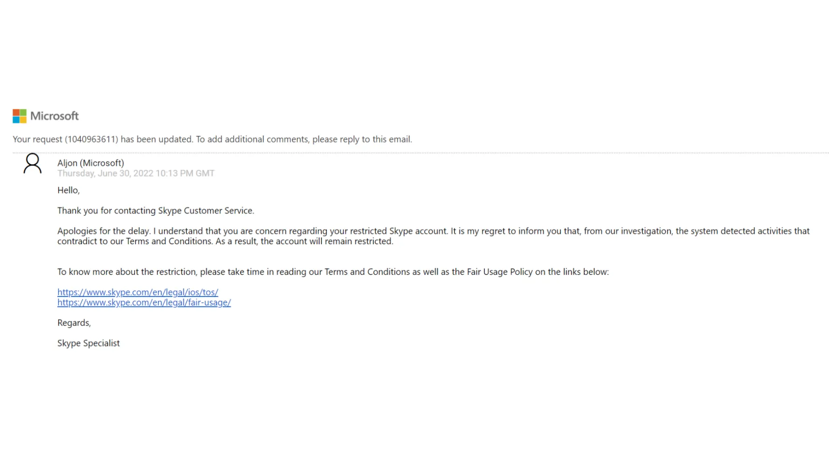Click the Thursday, June 30, 2022 timestamp
Screen dimensions: 829x466
click(x=136, y=173)
